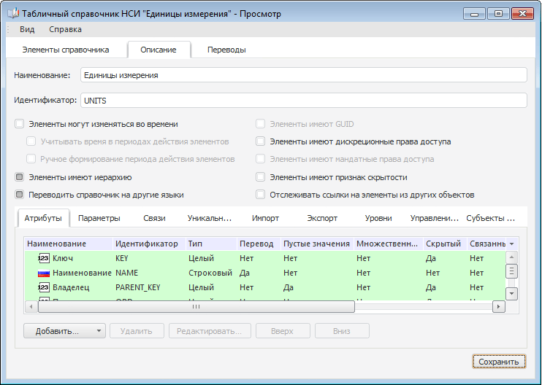Switch to the Переводы tab
Screen dimensions: 542x385
click(x=226, y=50)
